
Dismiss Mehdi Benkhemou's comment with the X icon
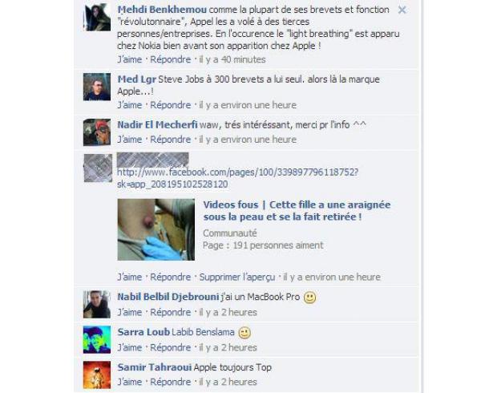coord(402,10)
